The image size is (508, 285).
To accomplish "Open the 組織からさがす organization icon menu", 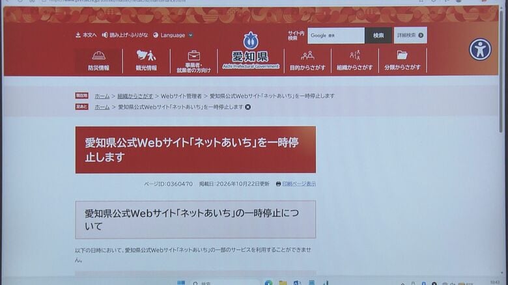I will coord(355,61).
